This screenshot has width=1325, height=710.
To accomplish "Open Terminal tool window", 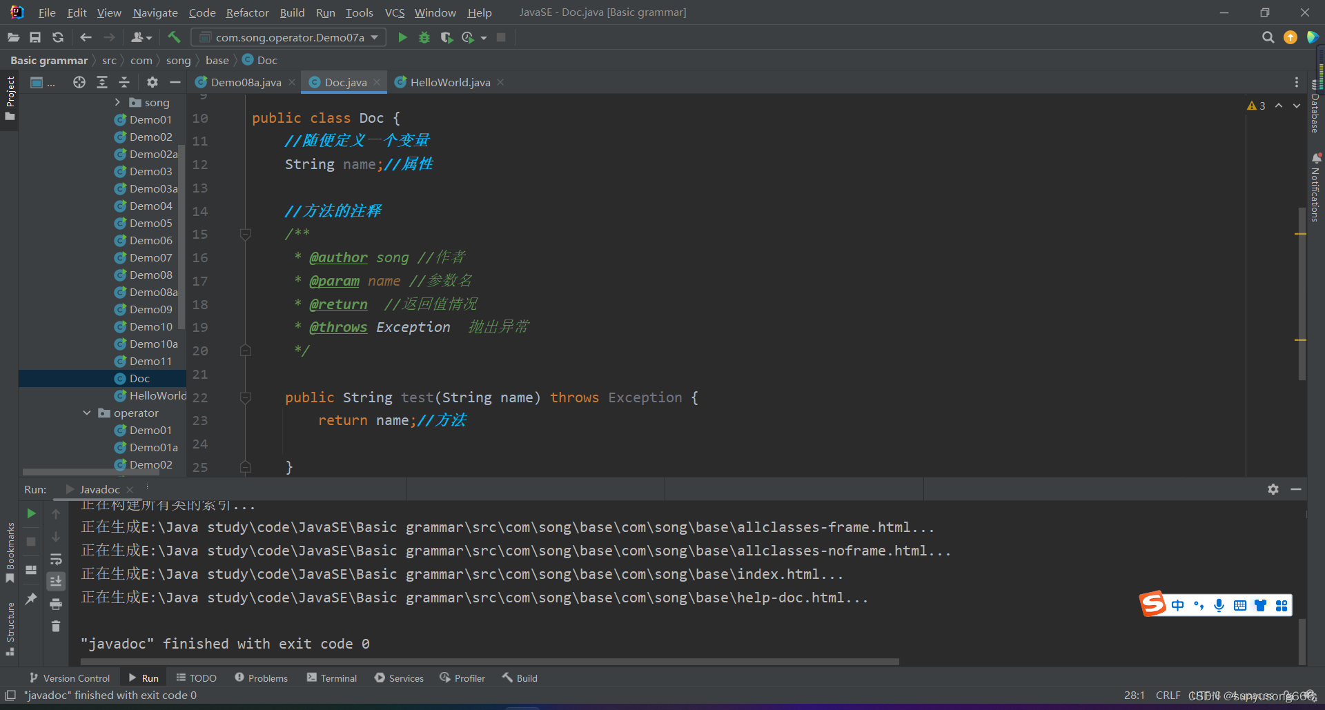I will tap(332, 678).
